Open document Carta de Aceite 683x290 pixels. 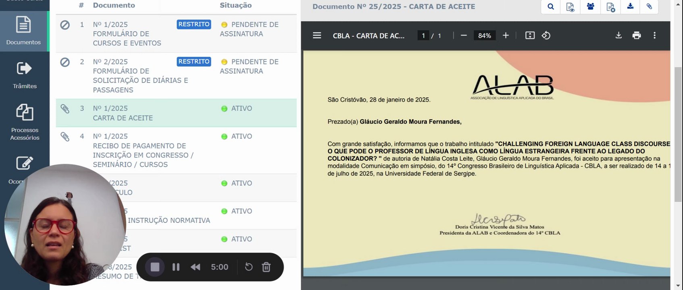pos(123,113)
